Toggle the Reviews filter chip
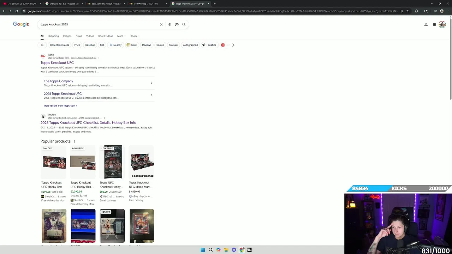 [147, 45]
